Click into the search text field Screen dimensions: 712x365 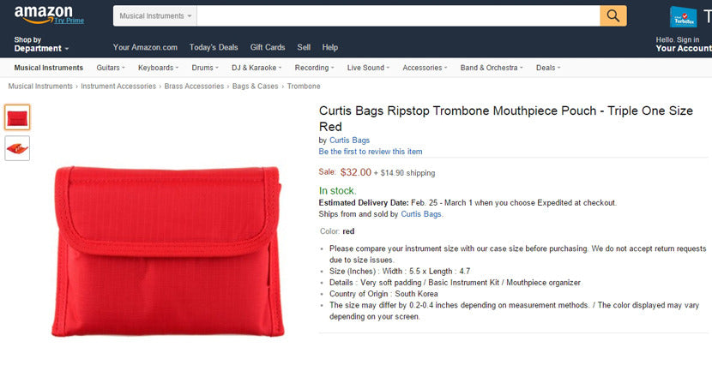(399, 15)
